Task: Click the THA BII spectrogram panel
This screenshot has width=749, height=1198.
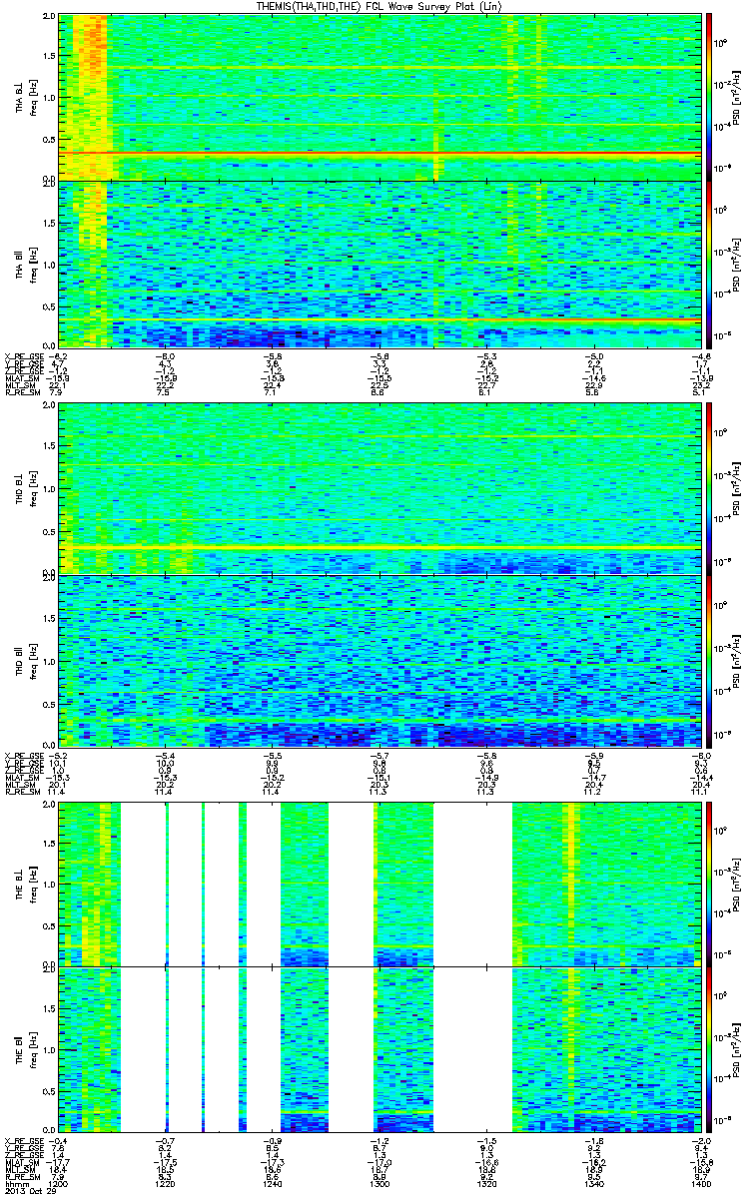Action: point(380,265)
